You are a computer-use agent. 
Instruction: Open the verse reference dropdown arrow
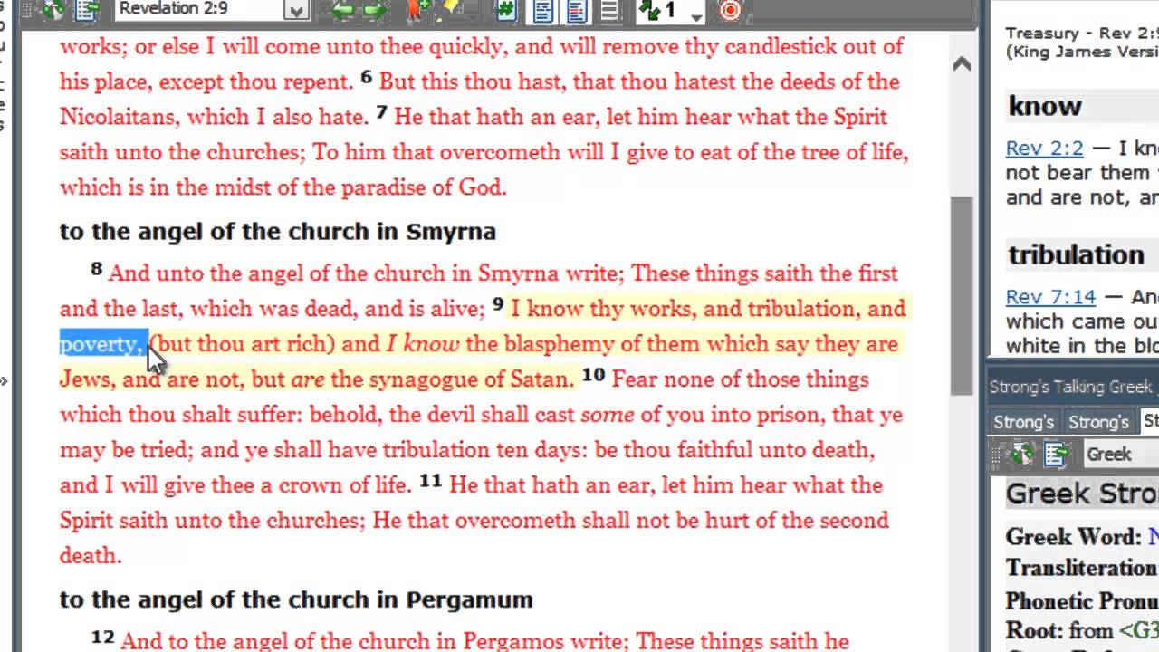pos(296,11)
